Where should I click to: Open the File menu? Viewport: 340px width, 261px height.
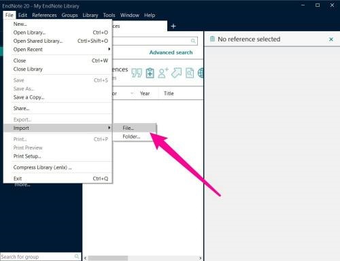[10, 15]
